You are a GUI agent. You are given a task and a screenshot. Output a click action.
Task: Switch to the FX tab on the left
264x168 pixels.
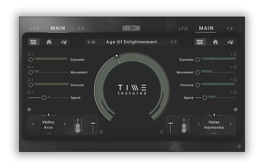(x=81, y=29)
